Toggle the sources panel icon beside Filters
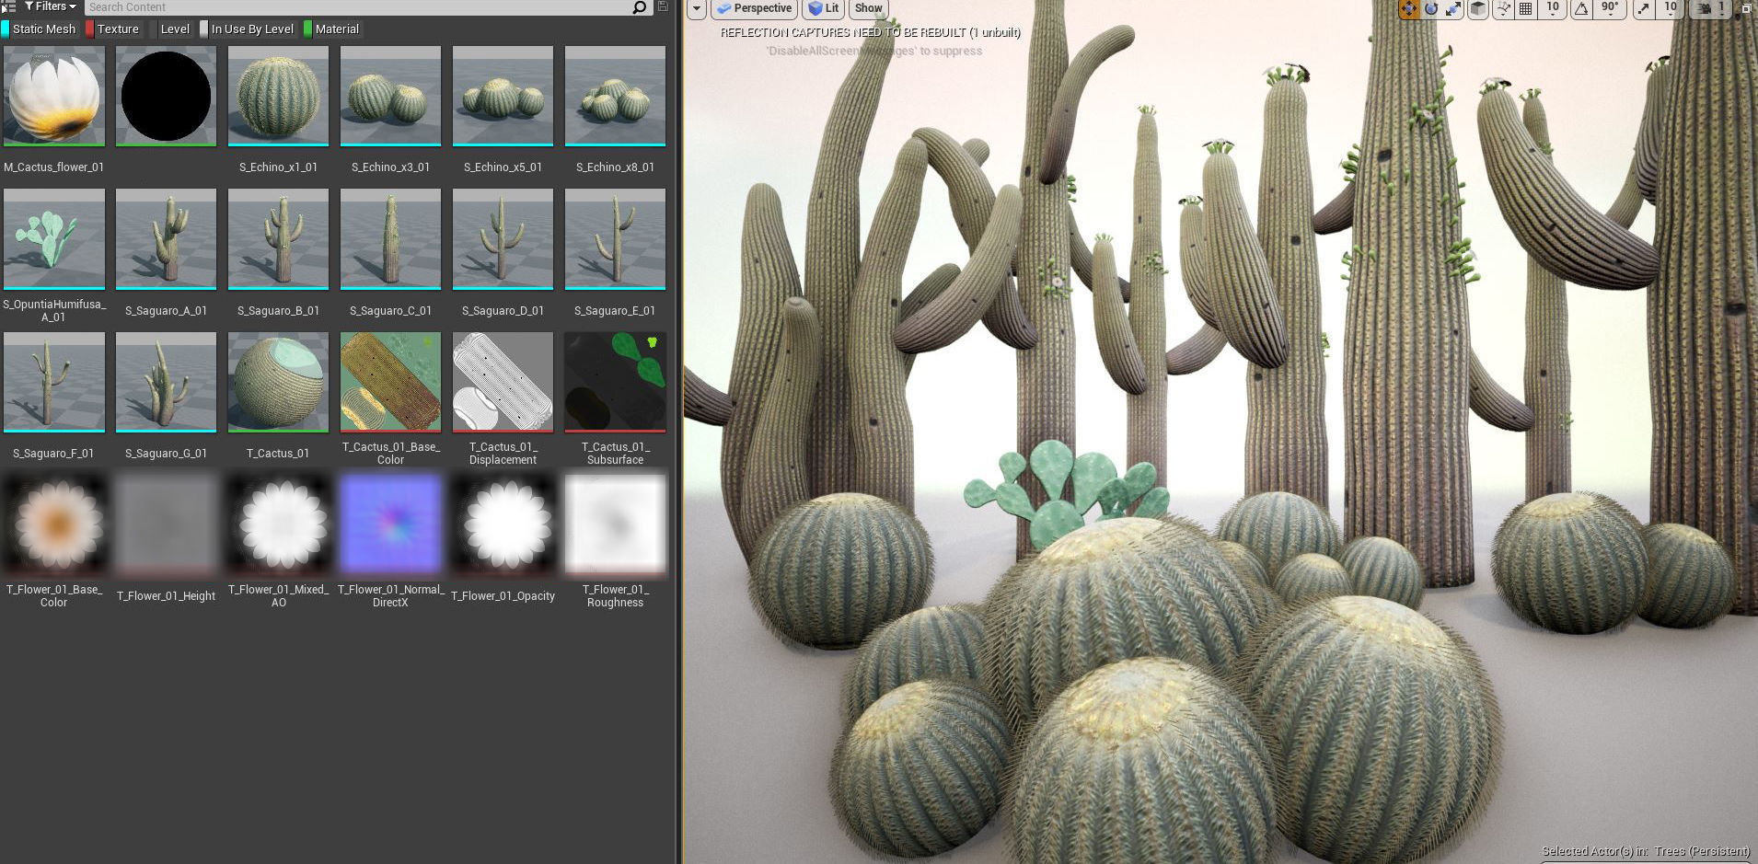This screenshot has height=864, width=1758. (8, 6)
